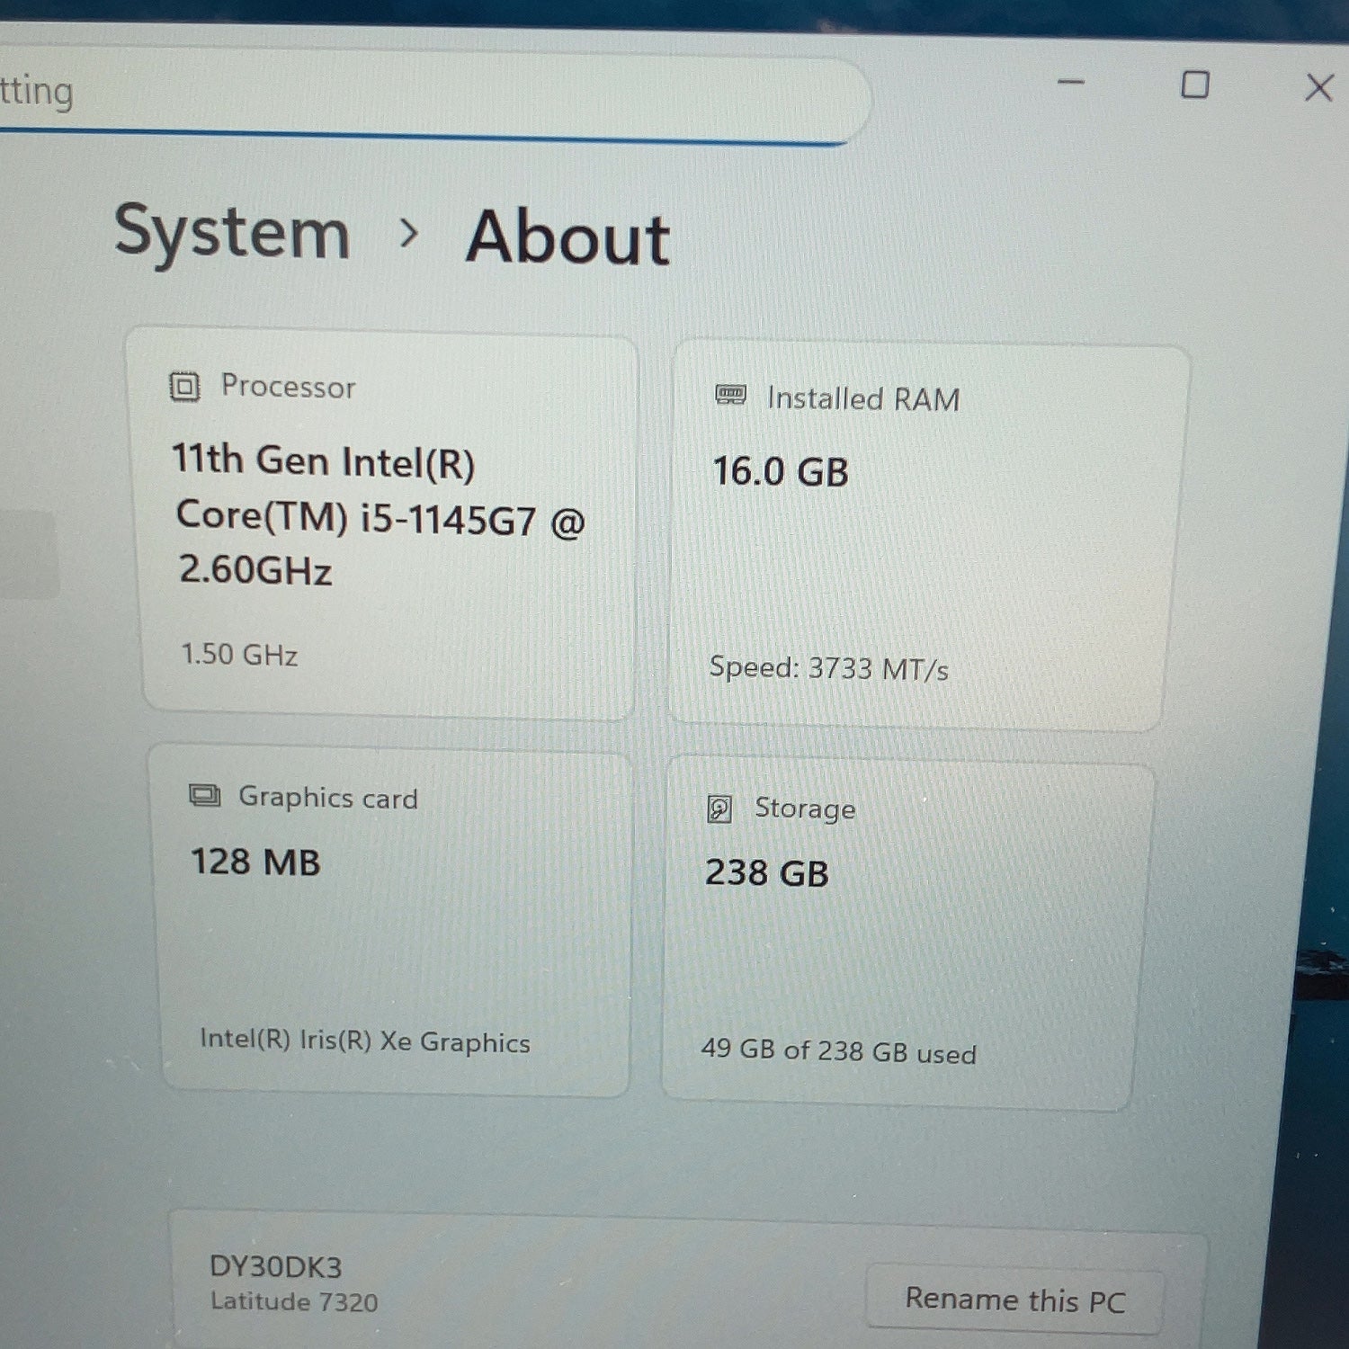1349x1349 pixels.
Task: Click the Graphics card label
Action: pyautogui.click(x=328, y=798)
